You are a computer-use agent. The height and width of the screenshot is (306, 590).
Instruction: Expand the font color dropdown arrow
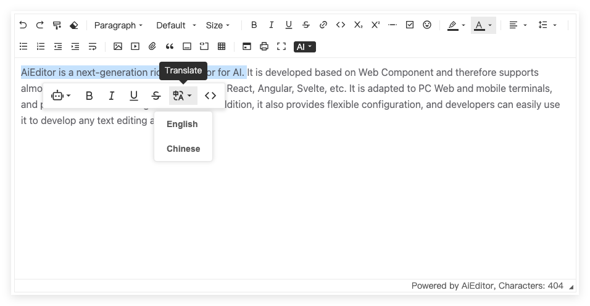pyautogui.click(x=490, y=25)
